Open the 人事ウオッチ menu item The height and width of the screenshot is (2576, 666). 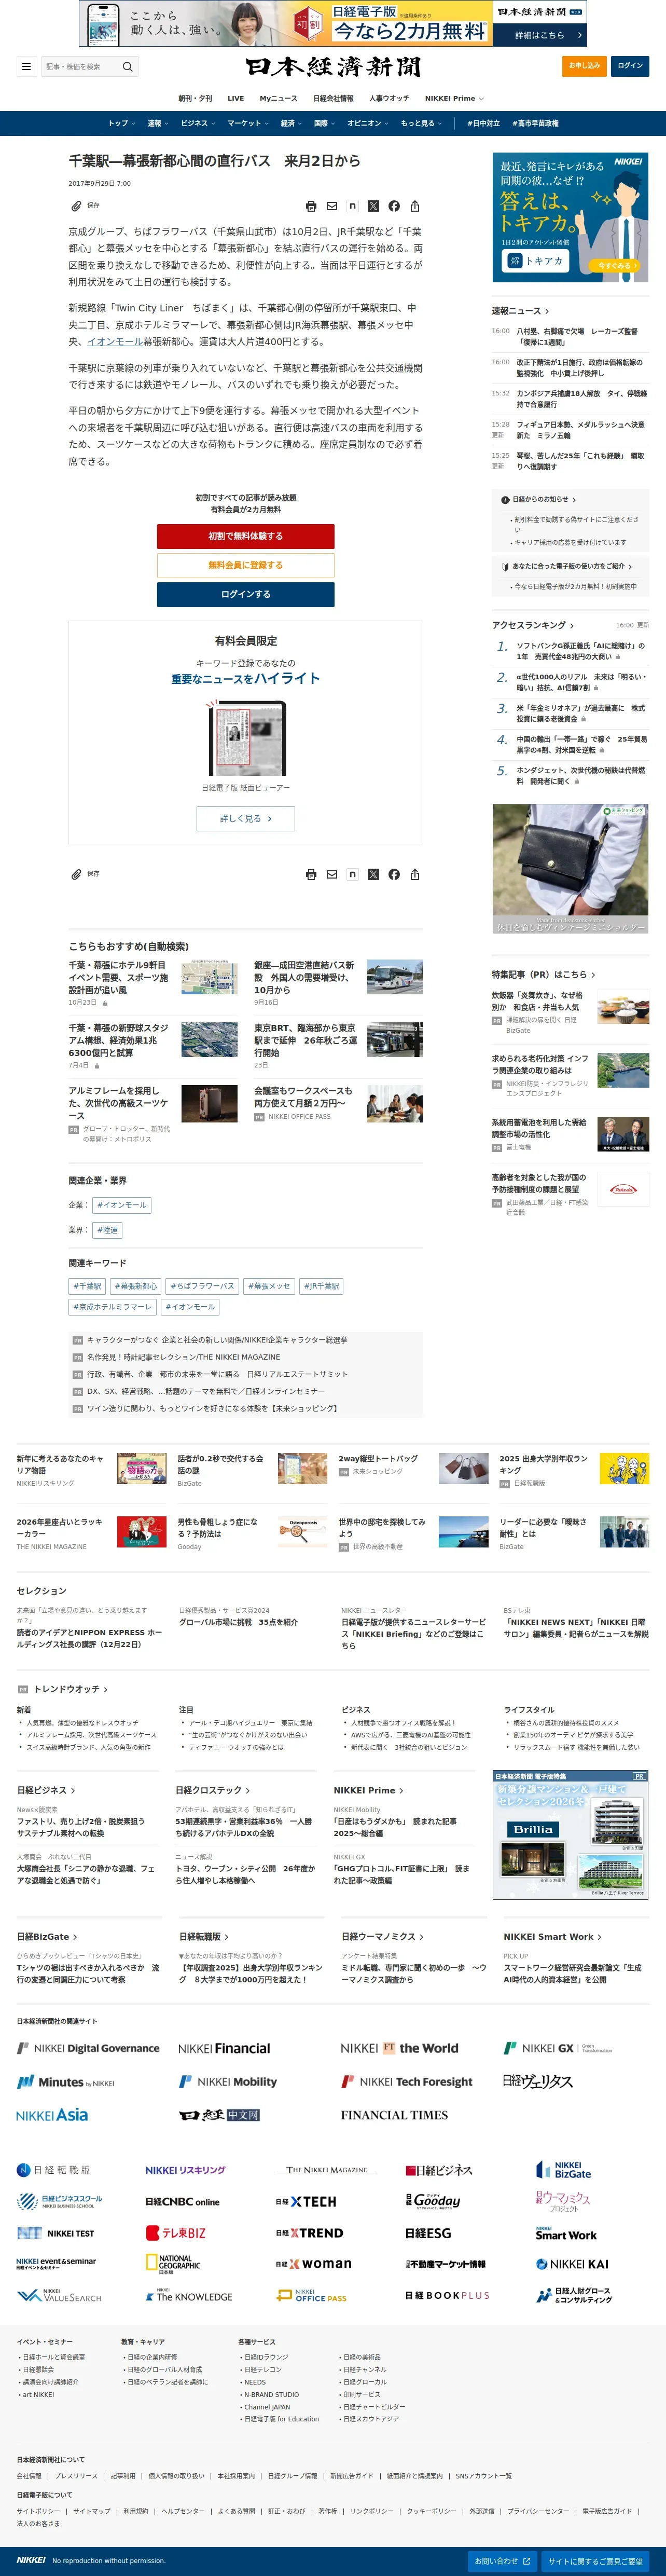(x=389, y=98)
